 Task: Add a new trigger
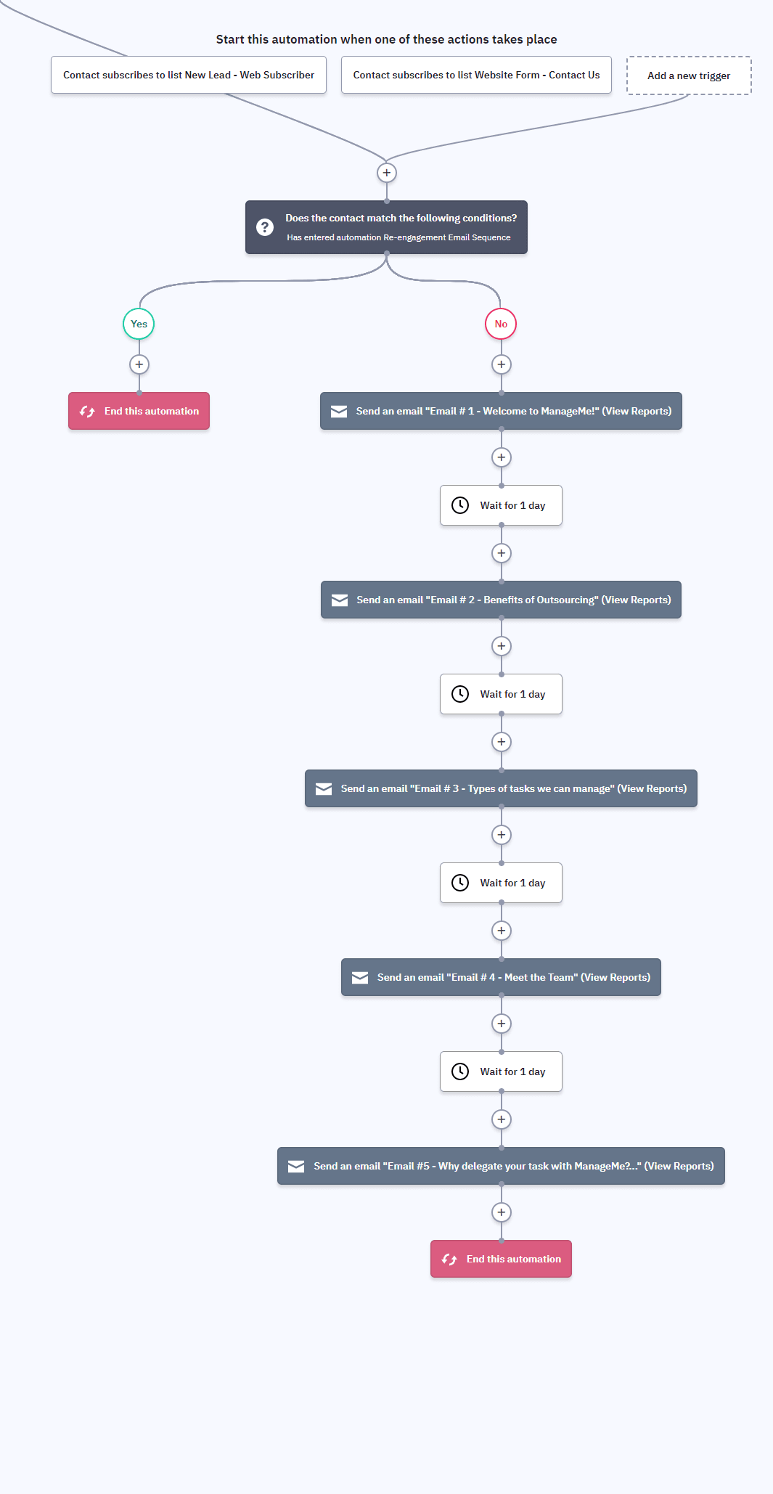(x=689, y=75)
